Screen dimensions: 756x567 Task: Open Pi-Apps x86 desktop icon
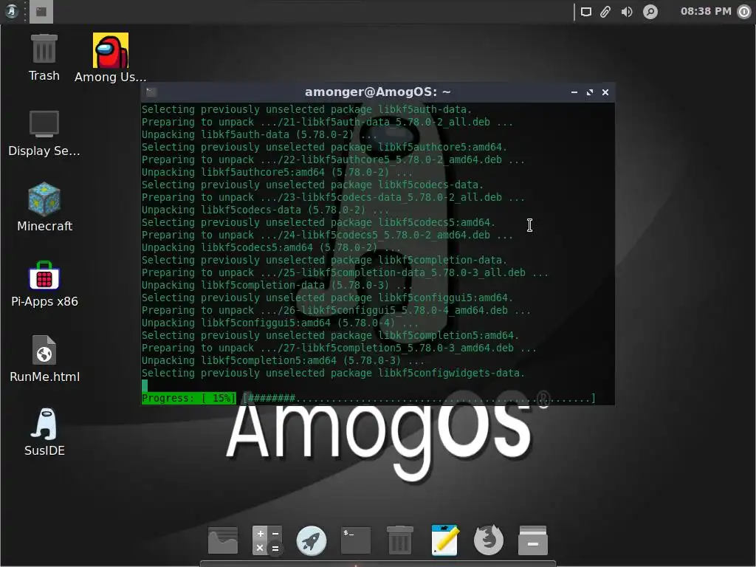tap(44, 284)
